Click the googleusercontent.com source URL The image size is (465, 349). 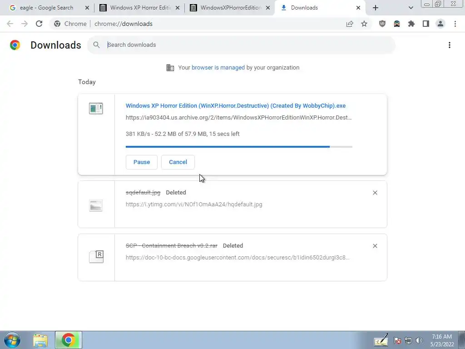237,258
